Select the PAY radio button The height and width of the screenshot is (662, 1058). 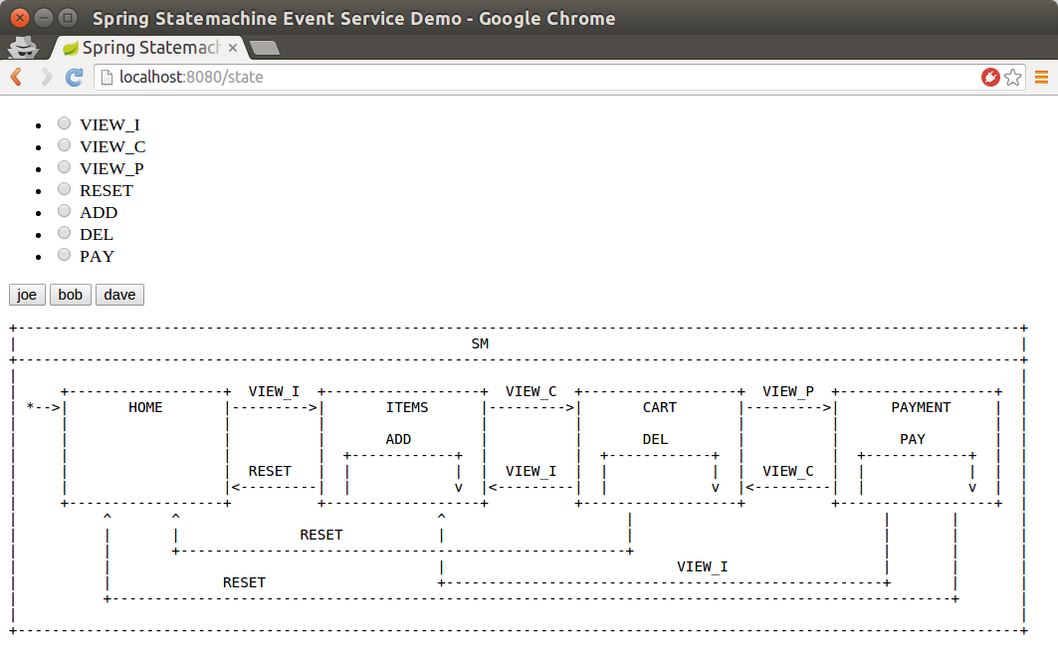[64, 255]
